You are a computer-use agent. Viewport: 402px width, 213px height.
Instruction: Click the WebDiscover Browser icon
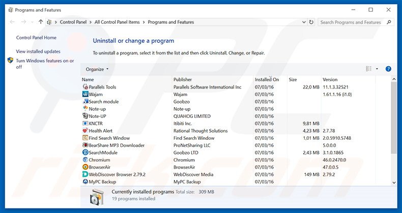click(x=85, y=174)
